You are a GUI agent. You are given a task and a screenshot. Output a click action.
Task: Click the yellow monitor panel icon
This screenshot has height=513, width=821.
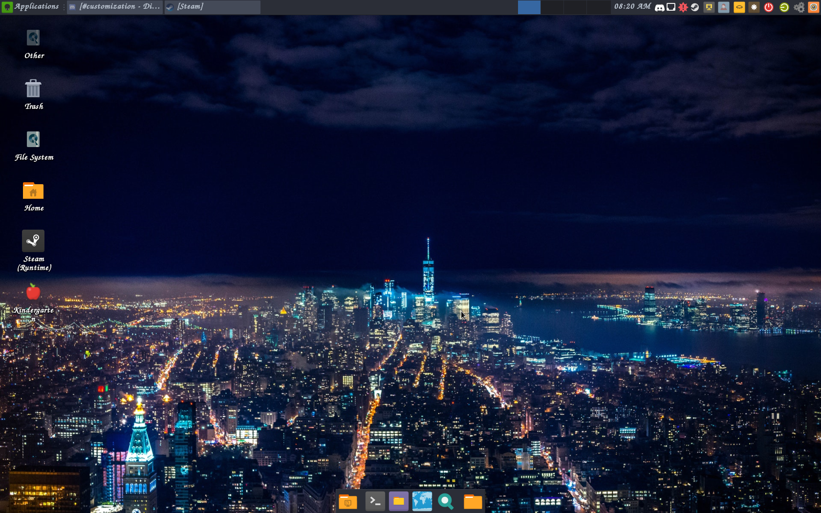(709, 7)
